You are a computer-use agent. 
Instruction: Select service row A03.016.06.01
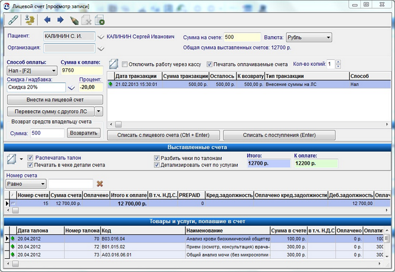click(194, 254)
